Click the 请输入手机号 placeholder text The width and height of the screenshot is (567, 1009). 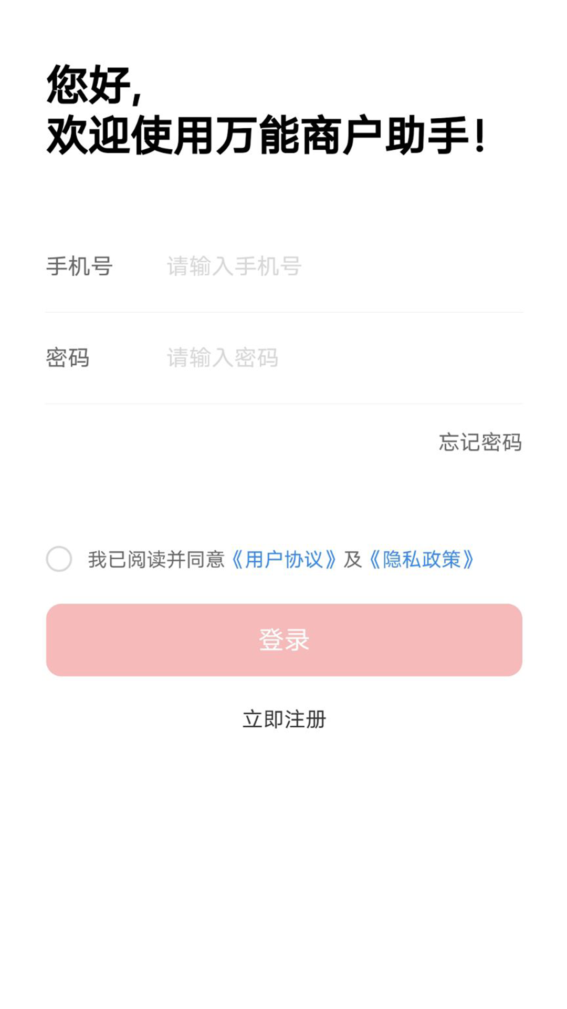click(x=234, y=266)
